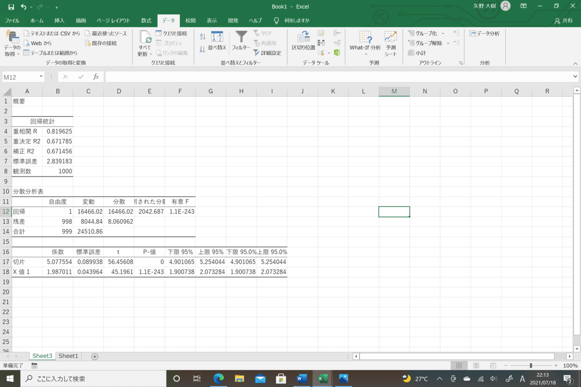Switch to 数式 tab
The height and width of the screenshot is (387, 581).
point(146,21)
